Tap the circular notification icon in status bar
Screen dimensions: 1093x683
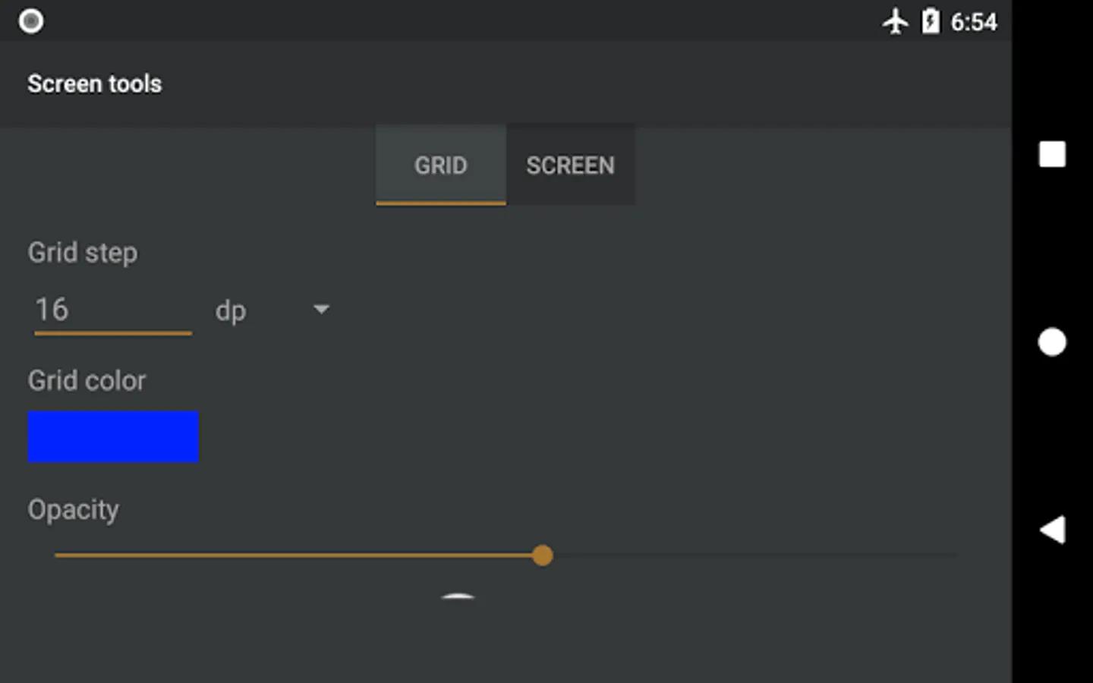[31, 21]
